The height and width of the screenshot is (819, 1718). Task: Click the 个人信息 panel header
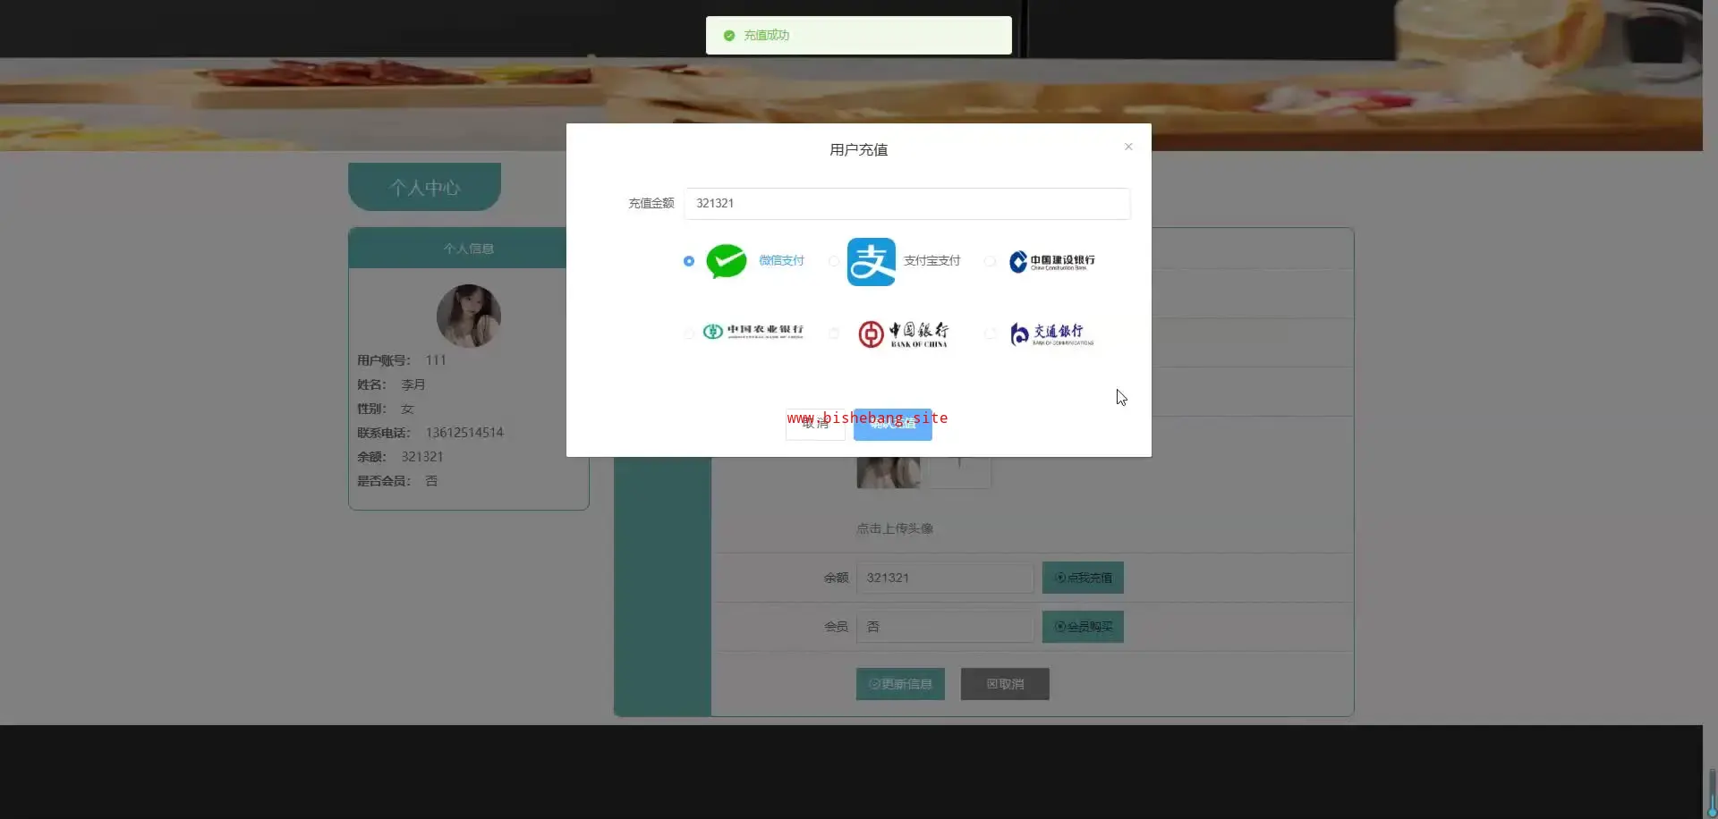point(468,249)
